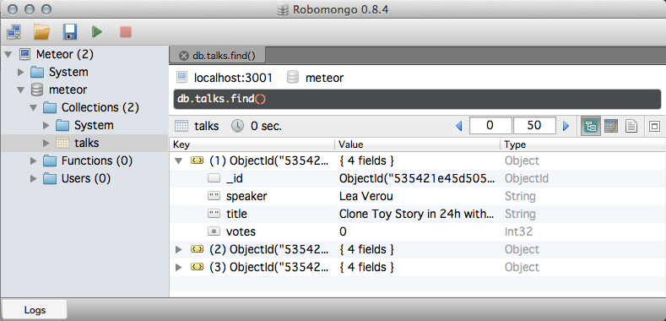The width and height of the screenshot is (666, 321).
Task: Open the Logs panel button
Action: pyautogui.click(x=35, y=310)
